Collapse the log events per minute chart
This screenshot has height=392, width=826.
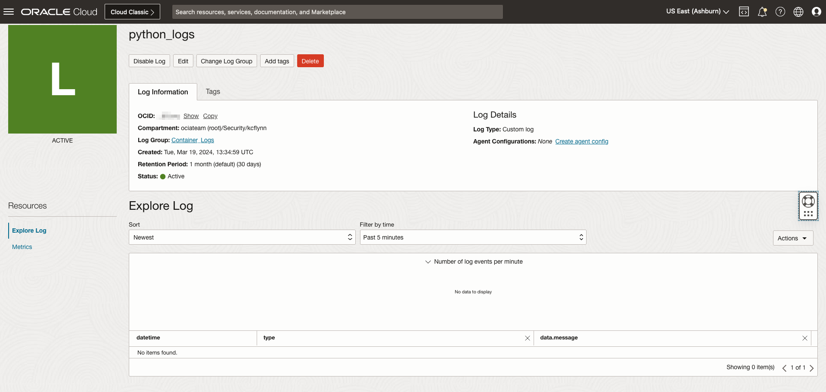[428, 262]
